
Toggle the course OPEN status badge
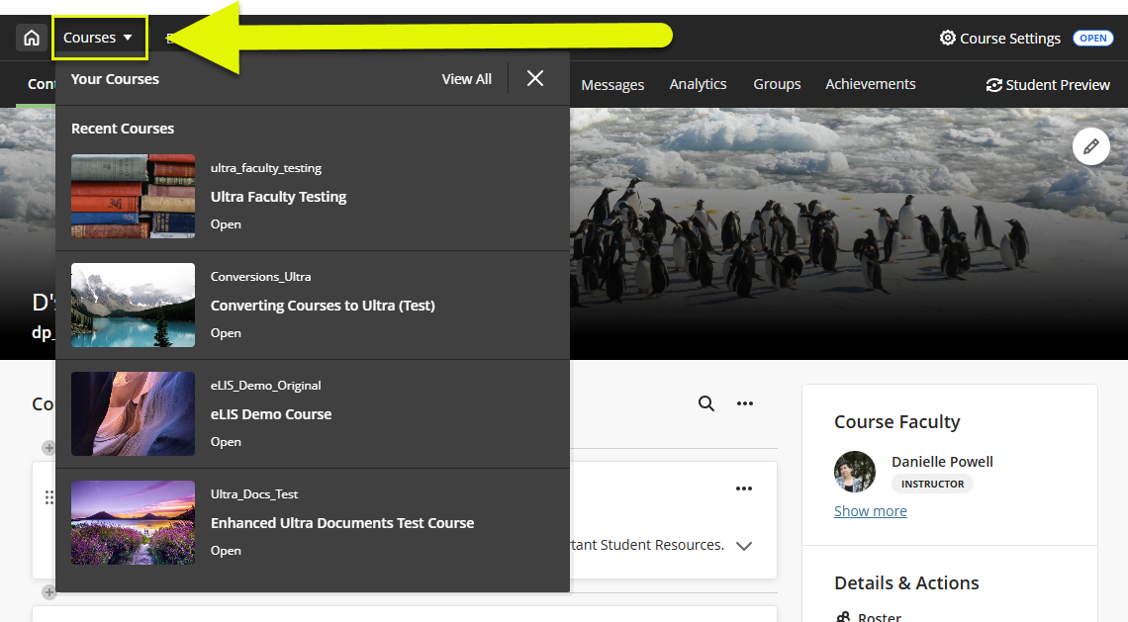pos(1092,38)
